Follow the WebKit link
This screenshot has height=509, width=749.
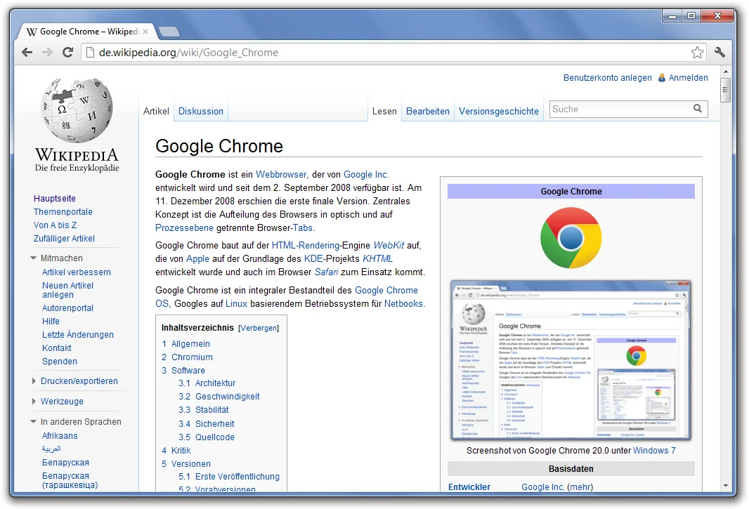click(389, 245)
